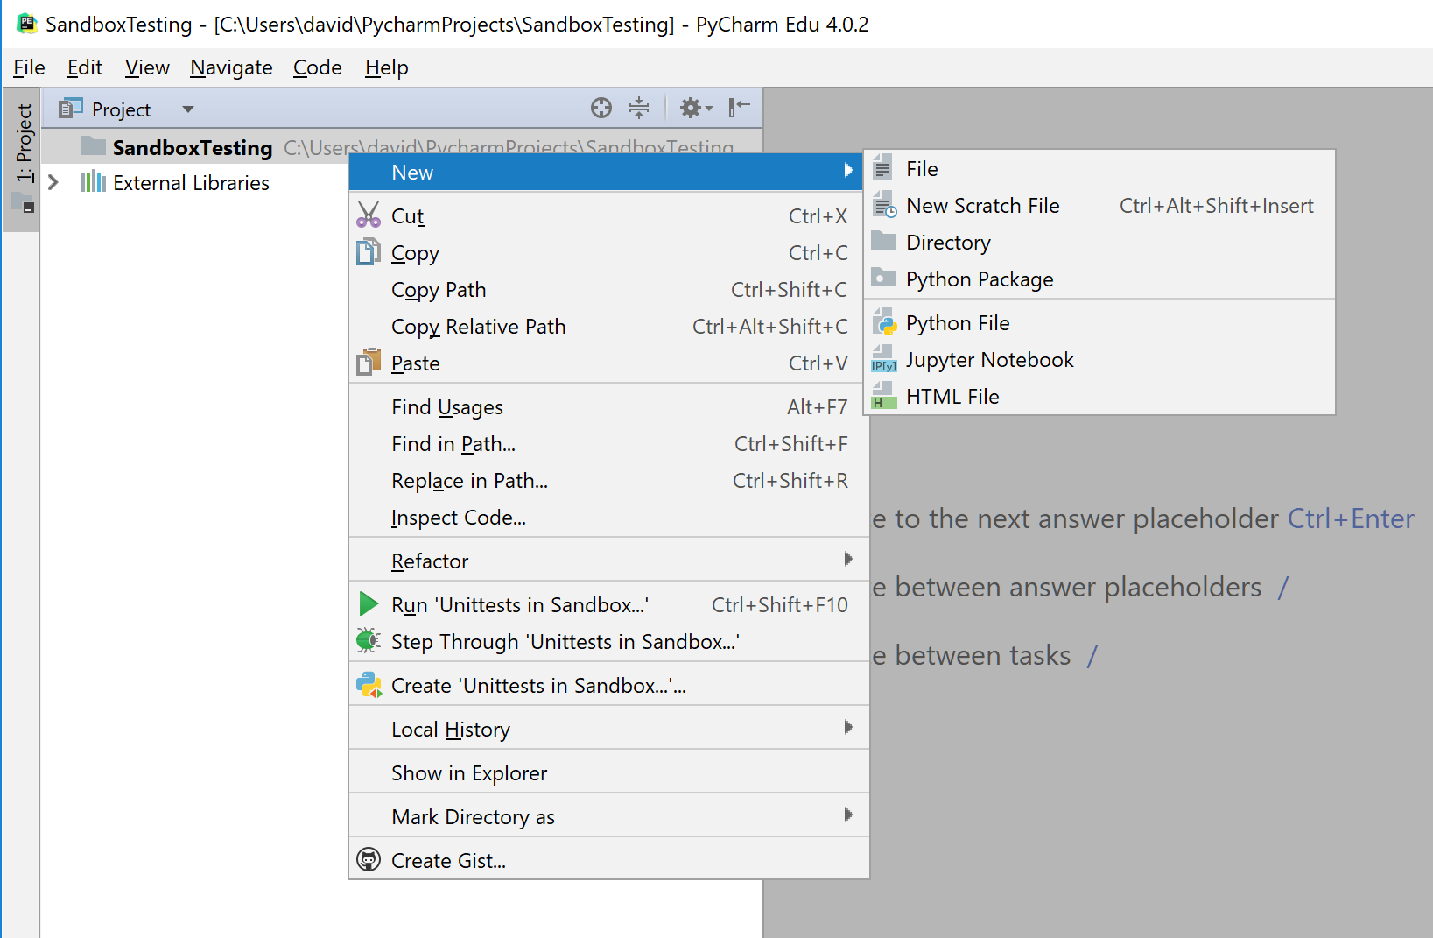
Task: Click the tool windows toggle icon bottom of sidebar
Action: click(x=22, y=204)
